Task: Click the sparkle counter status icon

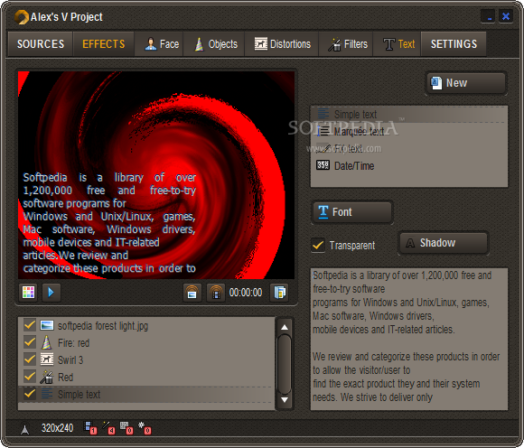Action: tap(145, 427)
